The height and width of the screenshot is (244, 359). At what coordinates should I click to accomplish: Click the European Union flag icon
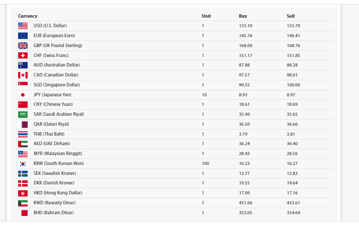click(23, 36)
